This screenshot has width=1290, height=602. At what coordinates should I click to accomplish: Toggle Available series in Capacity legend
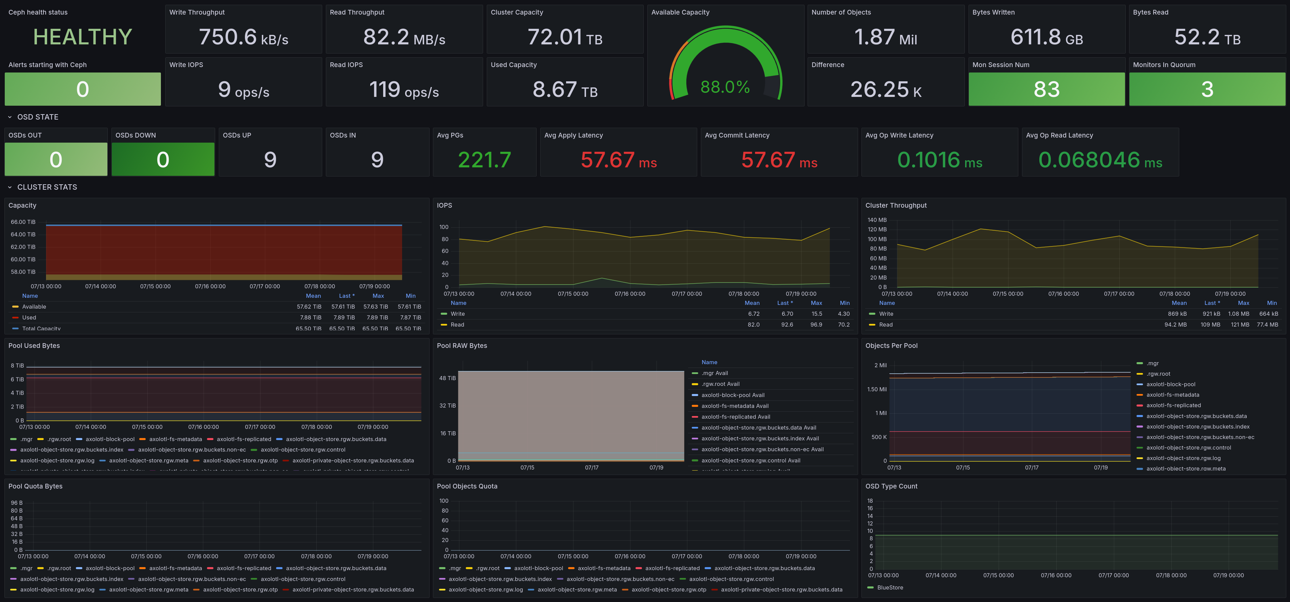point(34,307)
